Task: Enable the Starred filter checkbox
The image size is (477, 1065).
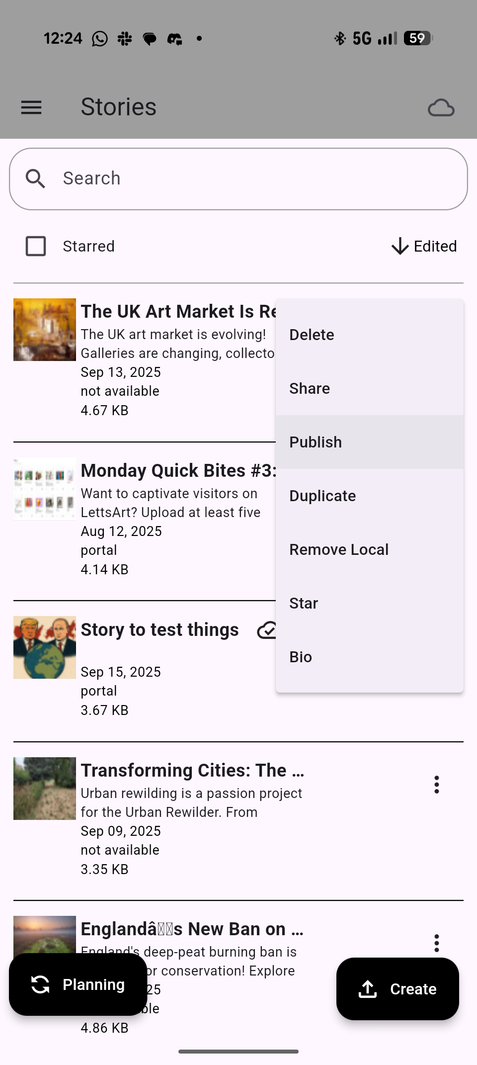Action: tap(36, 246)
